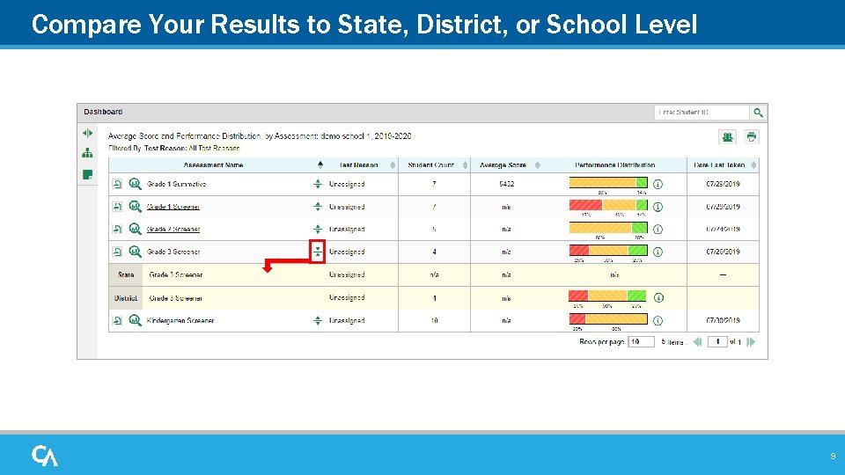845x475 pixels.
Task: Focus the Enter Student ID field
Action: [x=702, y=113]
